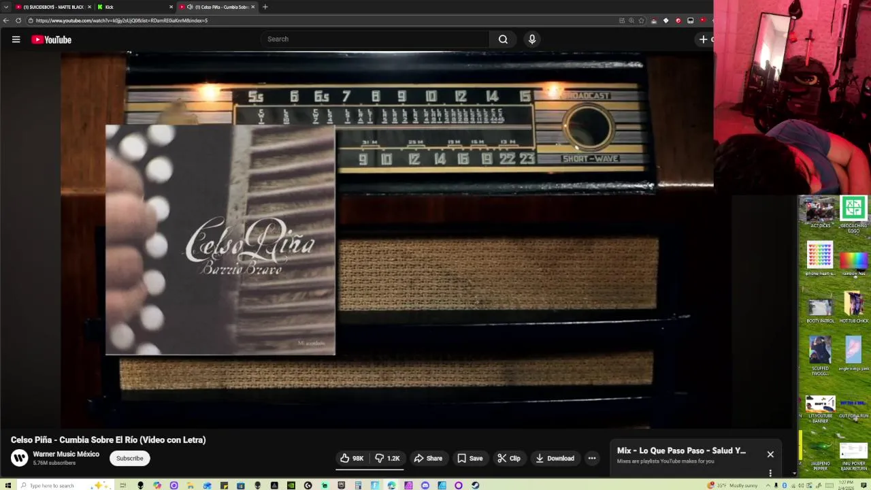Open angle wings pink desktop image
This screenshot has width=871, height=490.
click(853, 354)
